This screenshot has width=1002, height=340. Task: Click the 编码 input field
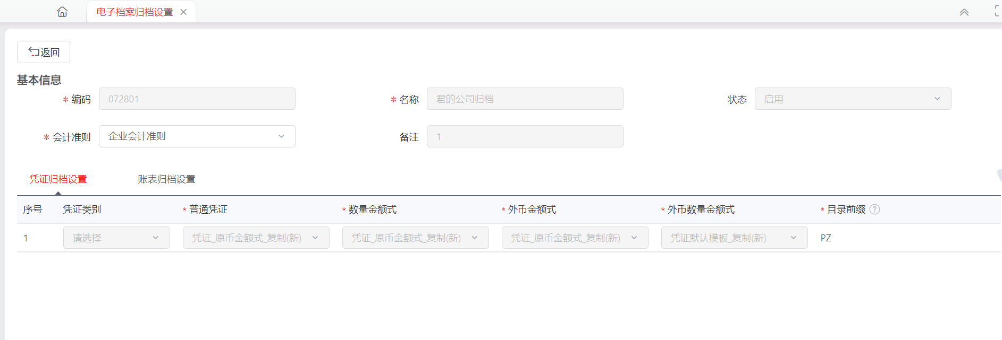(197, 99)
